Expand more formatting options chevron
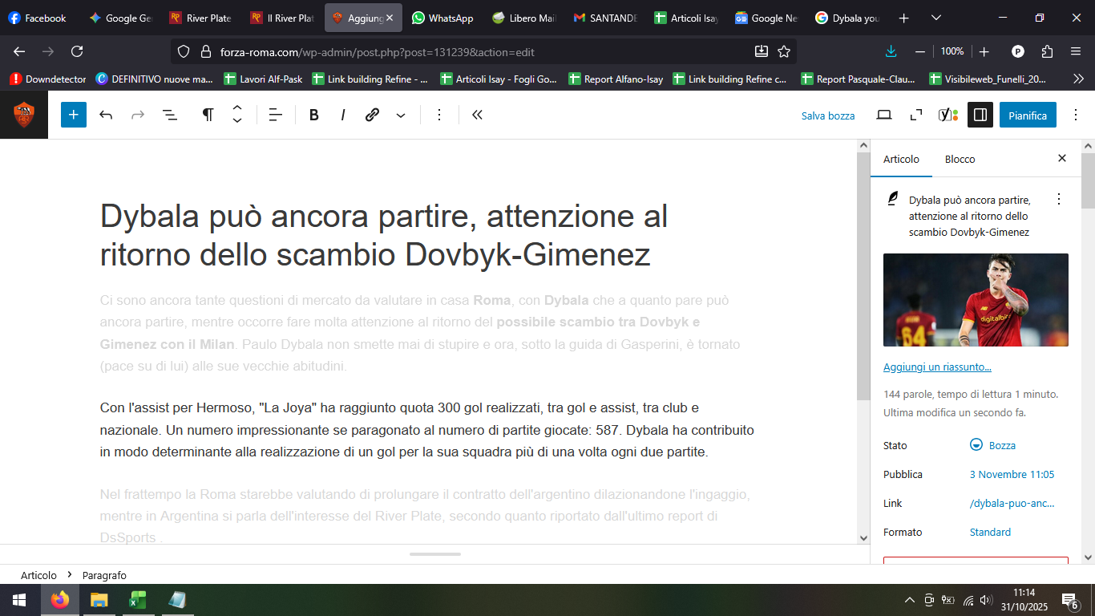Image resolution: width=1095 pixels, height=616 pixels. pyautogui.click(x=401, y=115)
